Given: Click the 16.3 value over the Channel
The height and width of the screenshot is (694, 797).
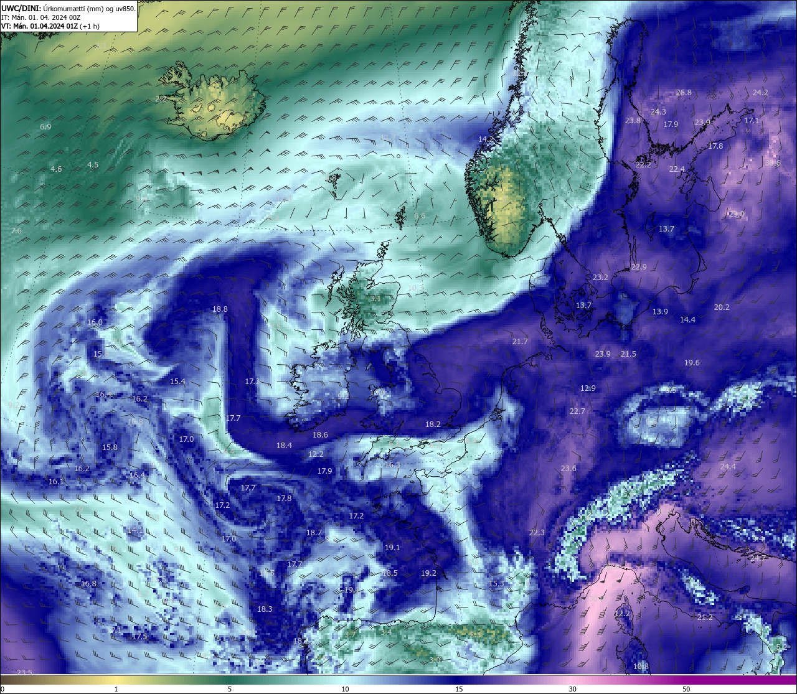Looking at the screenshot, I should 392,465.
